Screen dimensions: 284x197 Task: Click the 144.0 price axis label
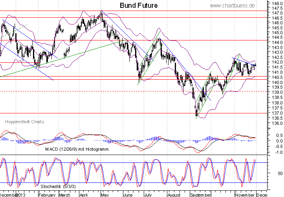pos(277,42)
